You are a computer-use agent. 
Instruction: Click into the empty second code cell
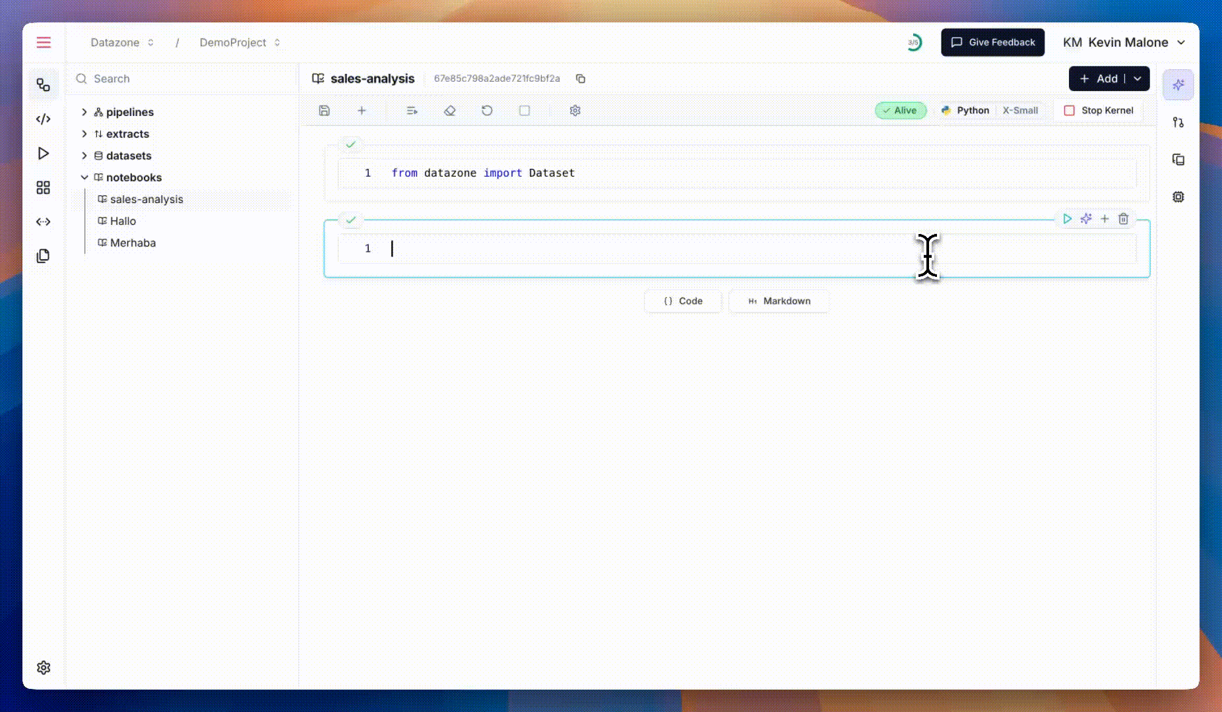coord(737,249)
